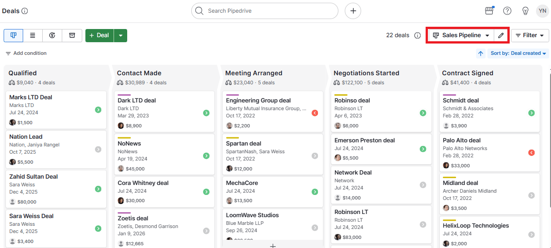
Task: Click the activity arrow on HelixLoop Technologies
Action: (x=531, y=234)
